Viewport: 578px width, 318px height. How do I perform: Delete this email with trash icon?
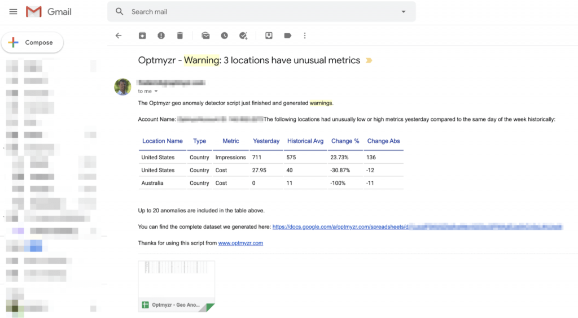180,36
